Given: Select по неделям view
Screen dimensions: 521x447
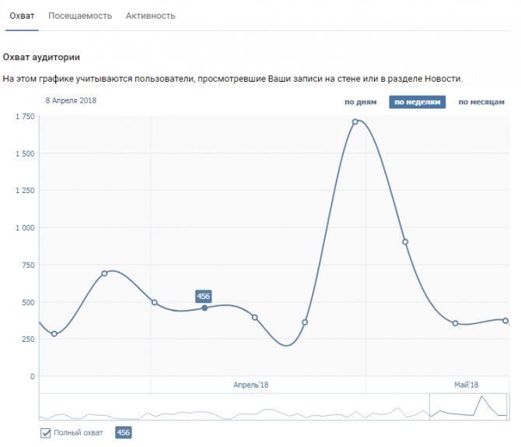Looking at the screenshot, I should pos(418,102).
